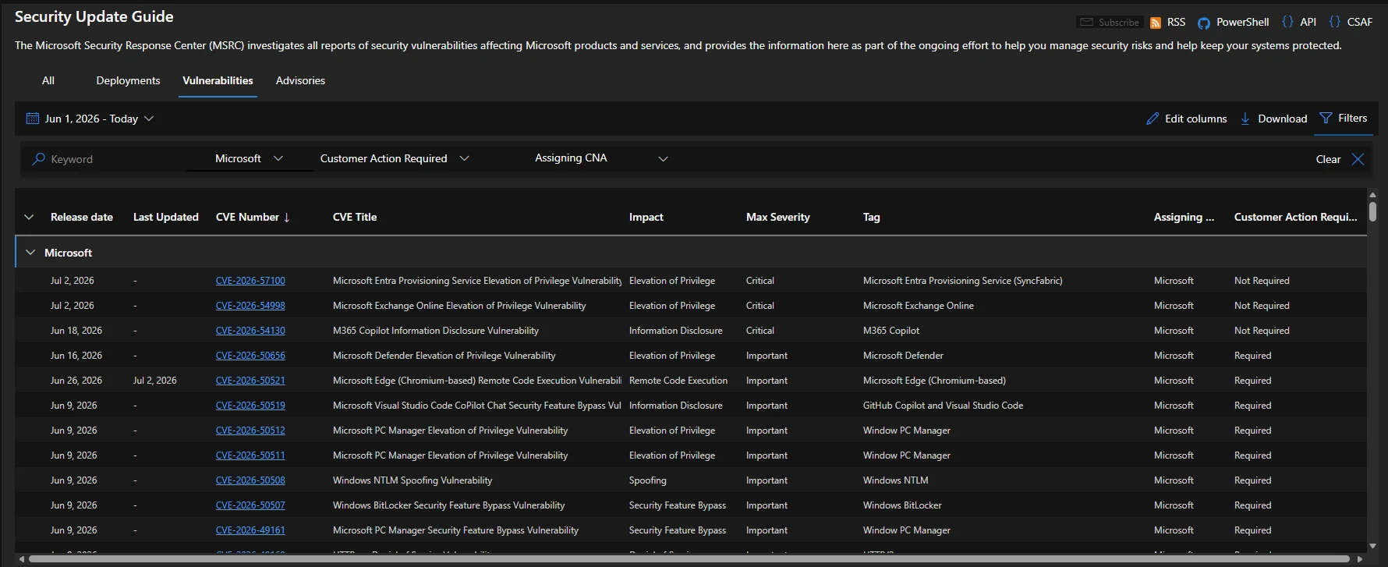The height and width of the screenshot is (567, 1388).
Task: Open the PowerShell GitHub icon
Action: click(1204, 23)
